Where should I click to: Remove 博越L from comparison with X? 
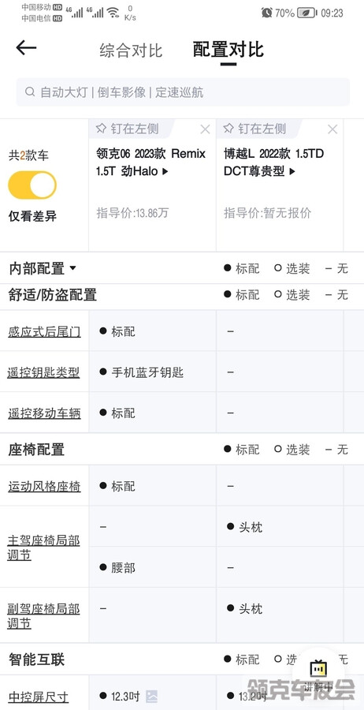[332, 129]
